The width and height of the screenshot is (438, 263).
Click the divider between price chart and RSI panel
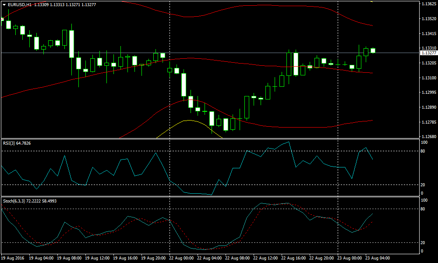click(208, 139)
